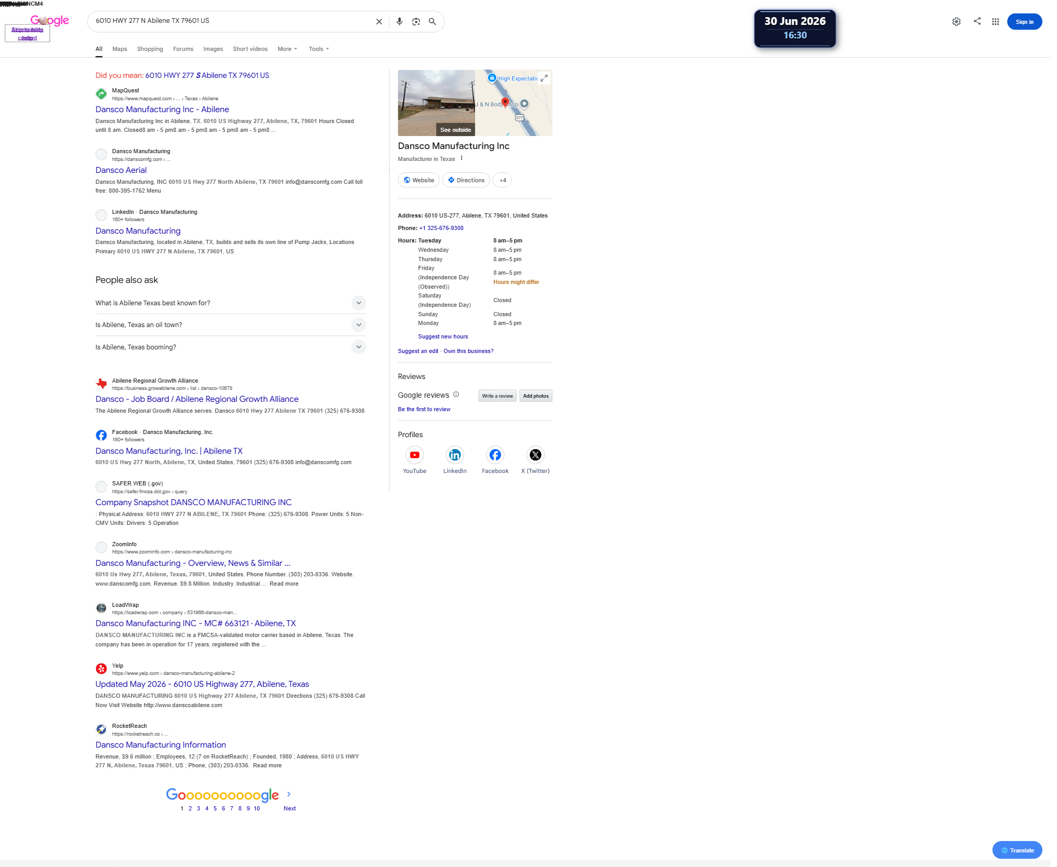
Task: Click the Google reviews info icon
Action: point(456,395)
